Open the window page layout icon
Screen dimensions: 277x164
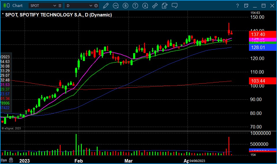[x=246, y=6]
